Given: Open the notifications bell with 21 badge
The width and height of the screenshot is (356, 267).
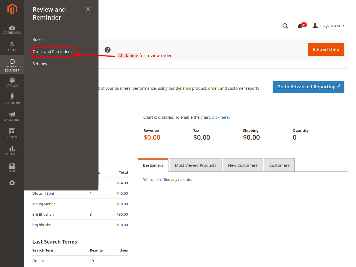Looking at the screenshot, I should [300, 26].
